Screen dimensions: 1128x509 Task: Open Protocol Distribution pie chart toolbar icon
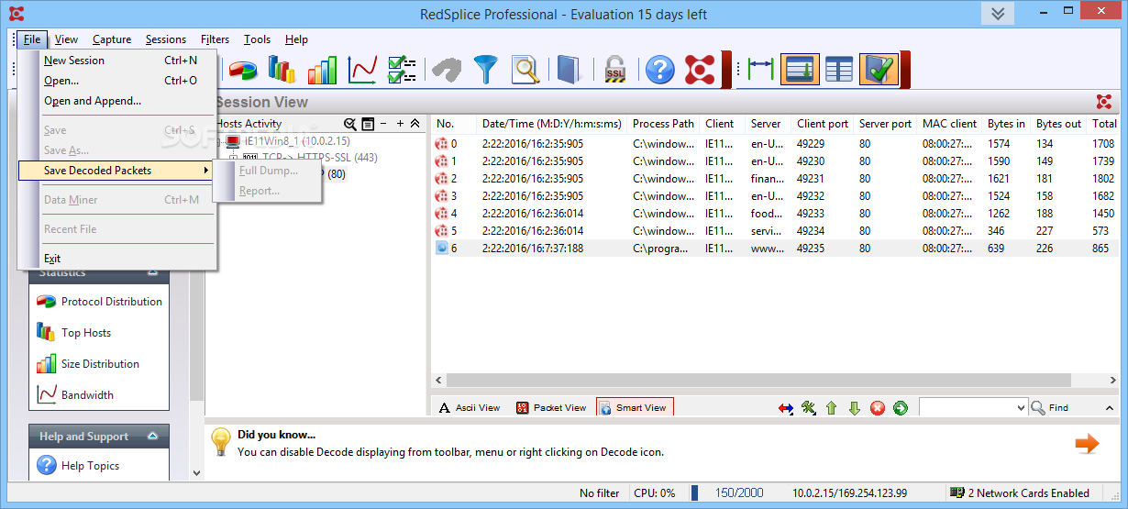(x=242, y=70)
